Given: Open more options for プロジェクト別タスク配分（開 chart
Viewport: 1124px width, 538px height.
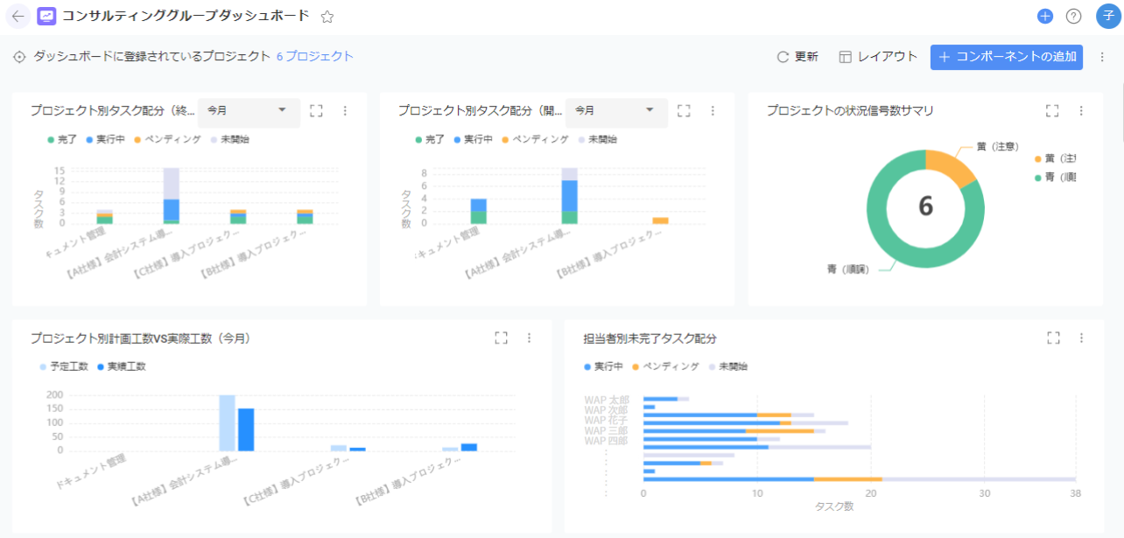Looking at the screenshot, I should click(x=713, y=111).
